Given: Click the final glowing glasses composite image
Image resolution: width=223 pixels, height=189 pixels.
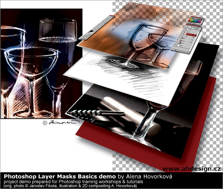Looking at the screenshot, I should click(41, 64).
